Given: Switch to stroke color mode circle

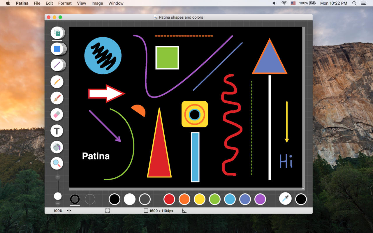Looking at the screenshot, I should (x=75, y=199).
